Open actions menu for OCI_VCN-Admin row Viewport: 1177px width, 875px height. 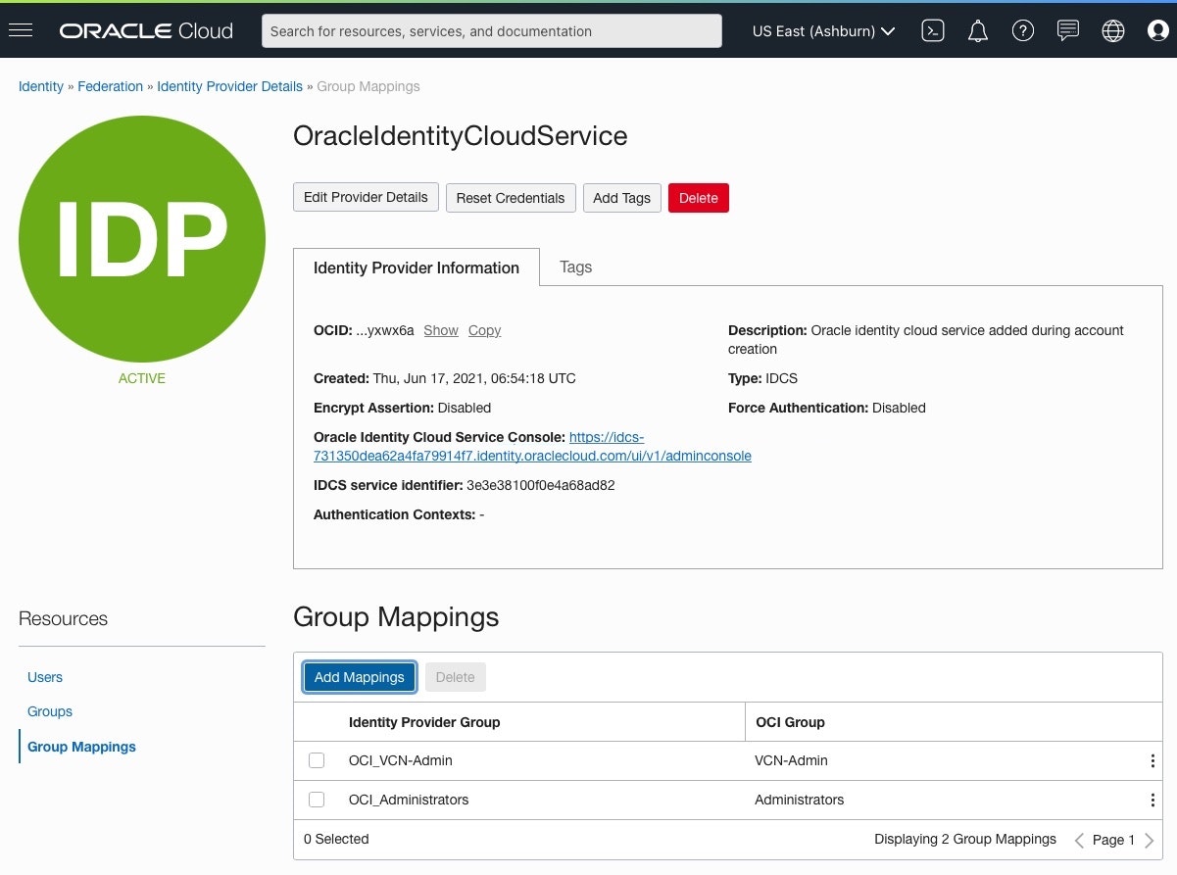[x=1152, y=761]
